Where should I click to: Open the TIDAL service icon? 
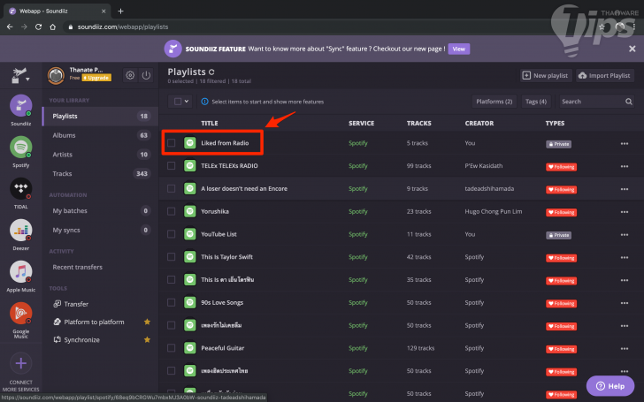click(x=21, y=190)
